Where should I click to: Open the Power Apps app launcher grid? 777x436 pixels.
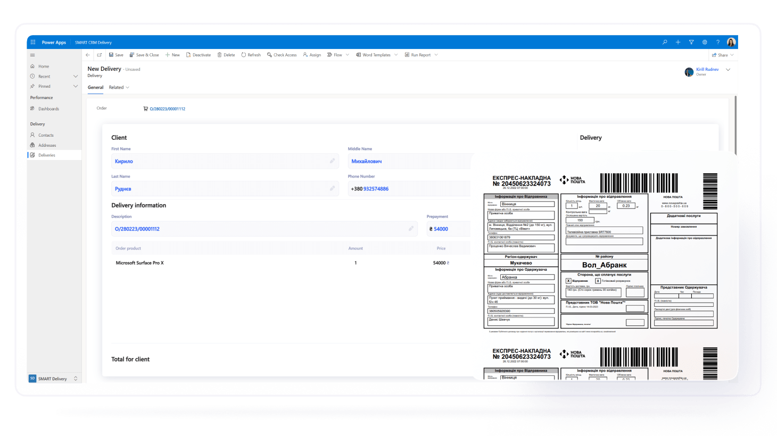33,42
